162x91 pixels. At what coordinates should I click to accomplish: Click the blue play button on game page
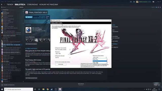(29, 17)
